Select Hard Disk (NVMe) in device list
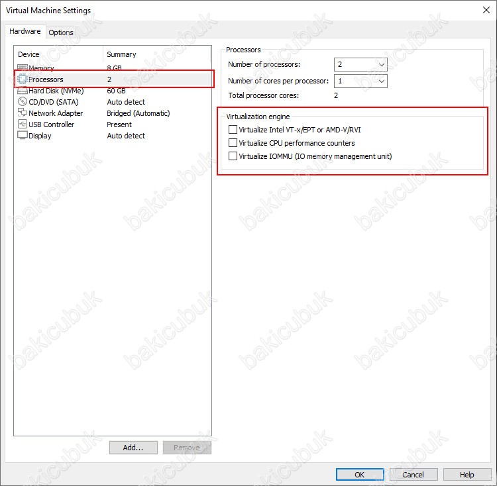This screenshot has height=486, width=497. [x=56, y=91]
